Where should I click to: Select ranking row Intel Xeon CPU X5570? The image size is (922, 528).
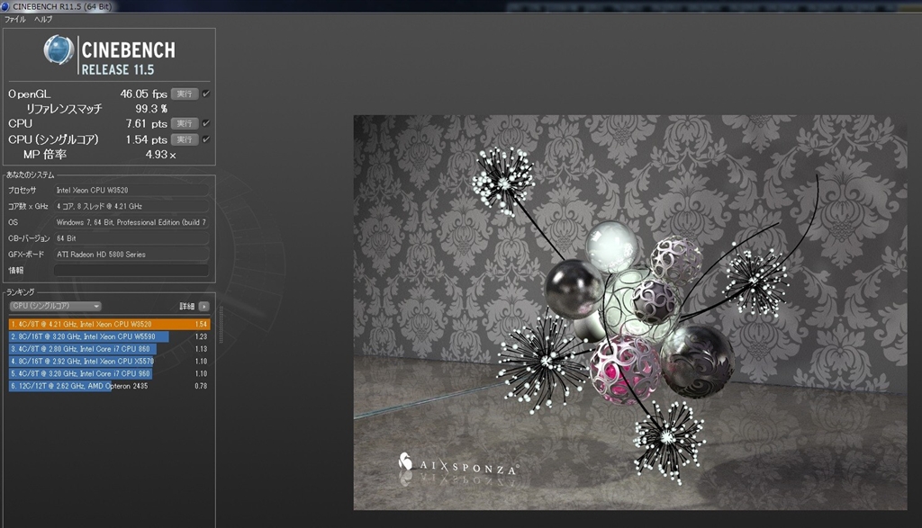point(109,362)
